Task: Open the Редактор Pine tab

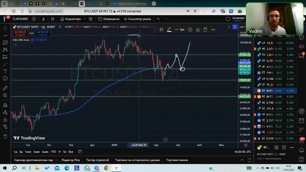Action: click(x=71, y=160)
